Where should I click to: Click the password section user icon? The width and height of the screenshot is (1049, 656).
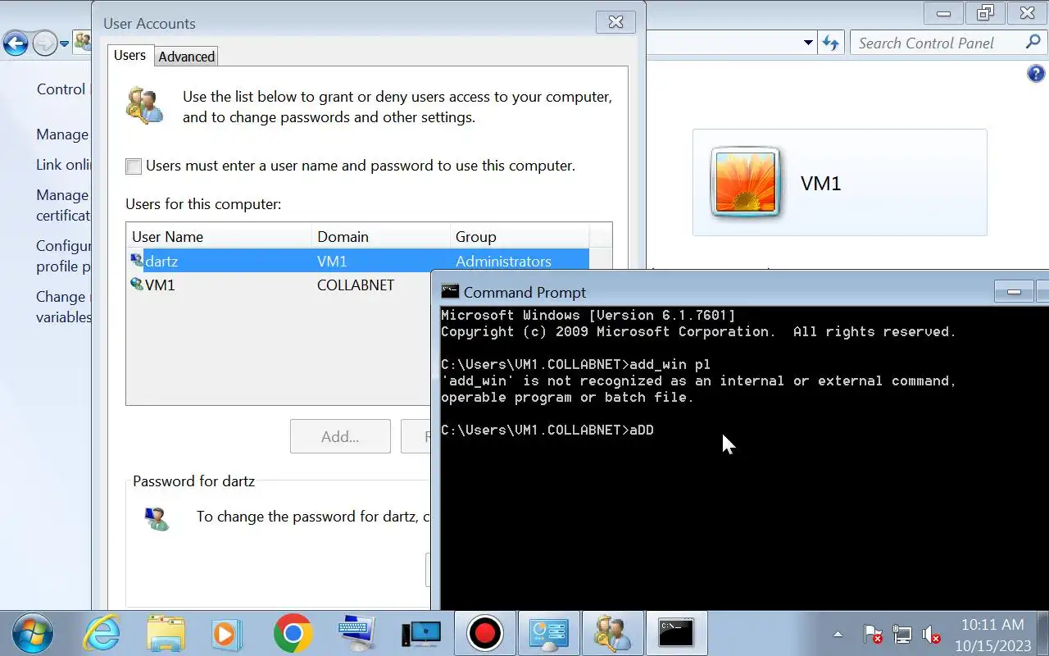point(157,518)
